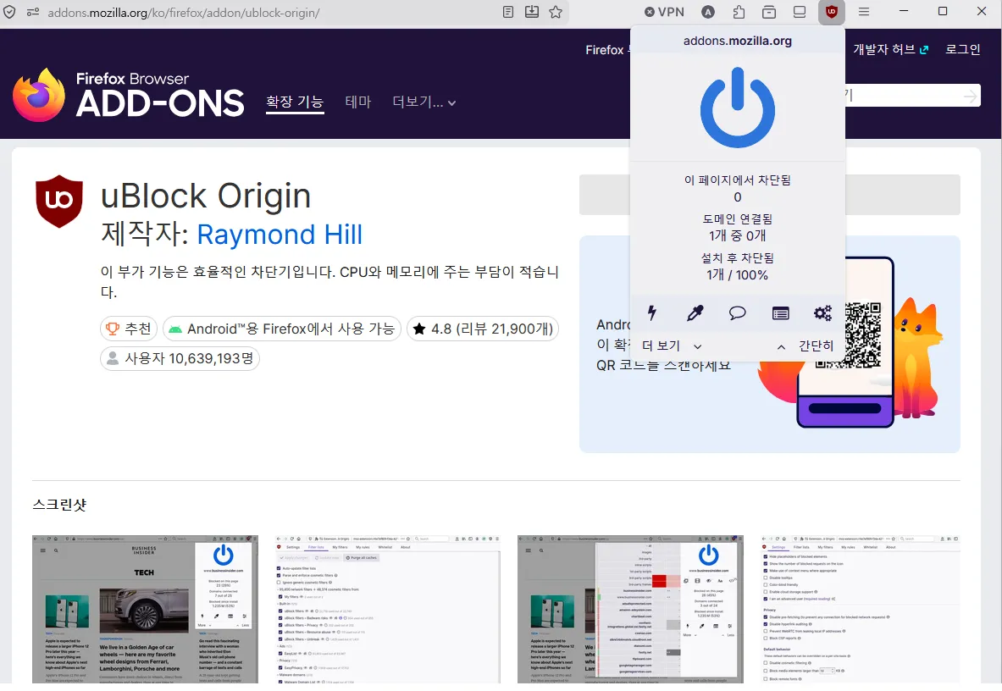This screenshot has height=691, width=1002.
Task: Toggle the uBlock Origin big power button
Action: click(738, 108)
